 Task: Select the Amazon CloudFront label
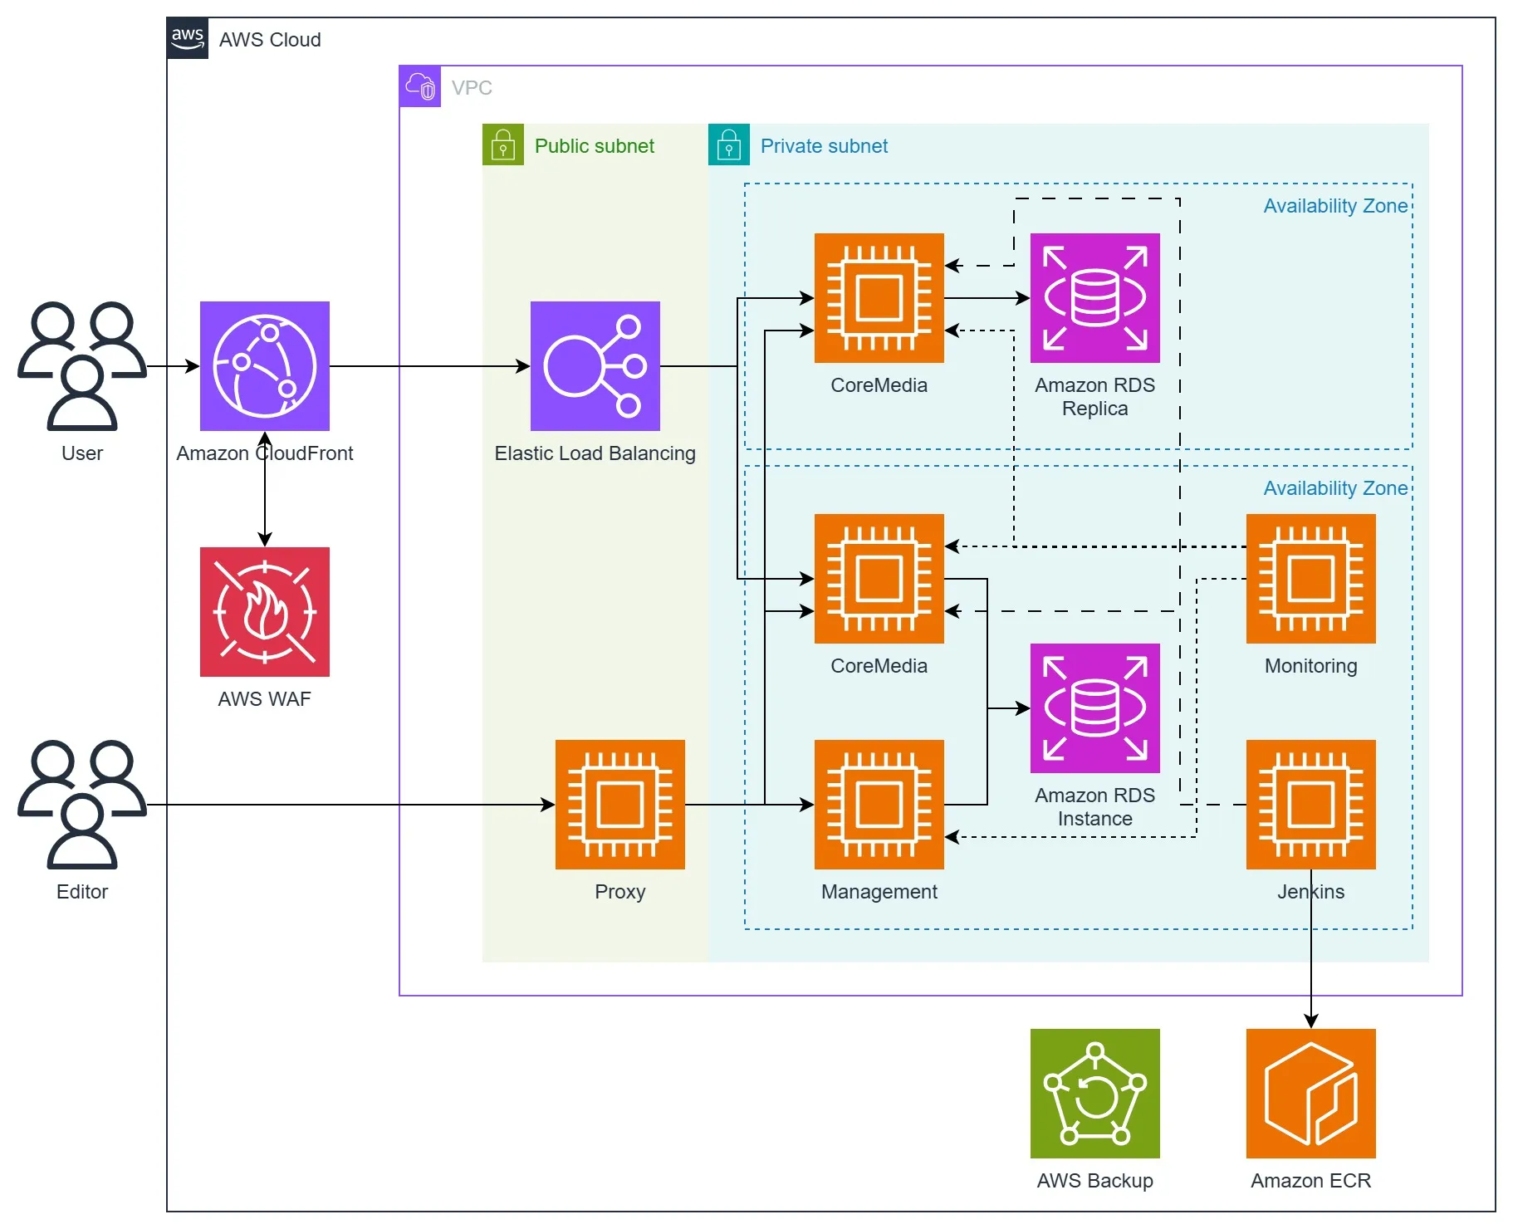click(265, 453)
